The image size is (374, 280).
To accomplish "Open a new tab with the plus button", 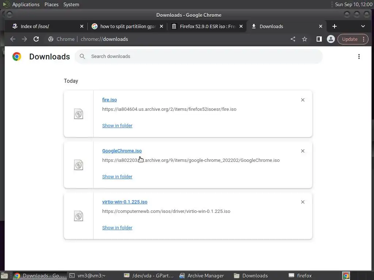I will [335, 26].
